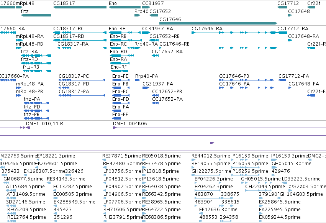Click the purple DME1-004K06 start arrow glyph
This screenshot has width=326, height=223.
click(x=115, y=128)
